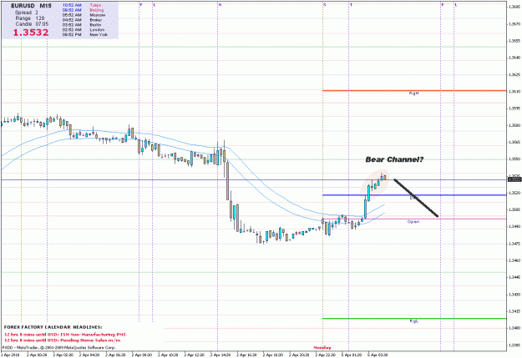This screenshot has height=358, width=522.
Task: Open the ISM Non-Manufacturing PMI headline
Action: click(65, 335)
